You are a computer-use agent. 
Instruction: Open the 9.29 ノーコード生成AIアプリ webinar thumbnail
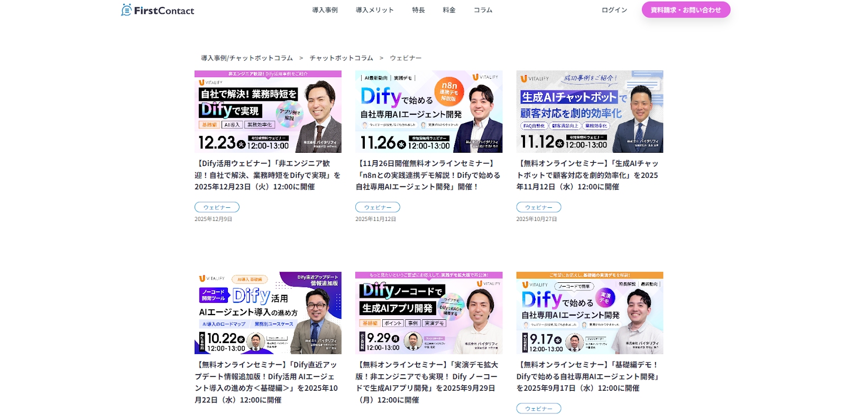click(429, 313)
